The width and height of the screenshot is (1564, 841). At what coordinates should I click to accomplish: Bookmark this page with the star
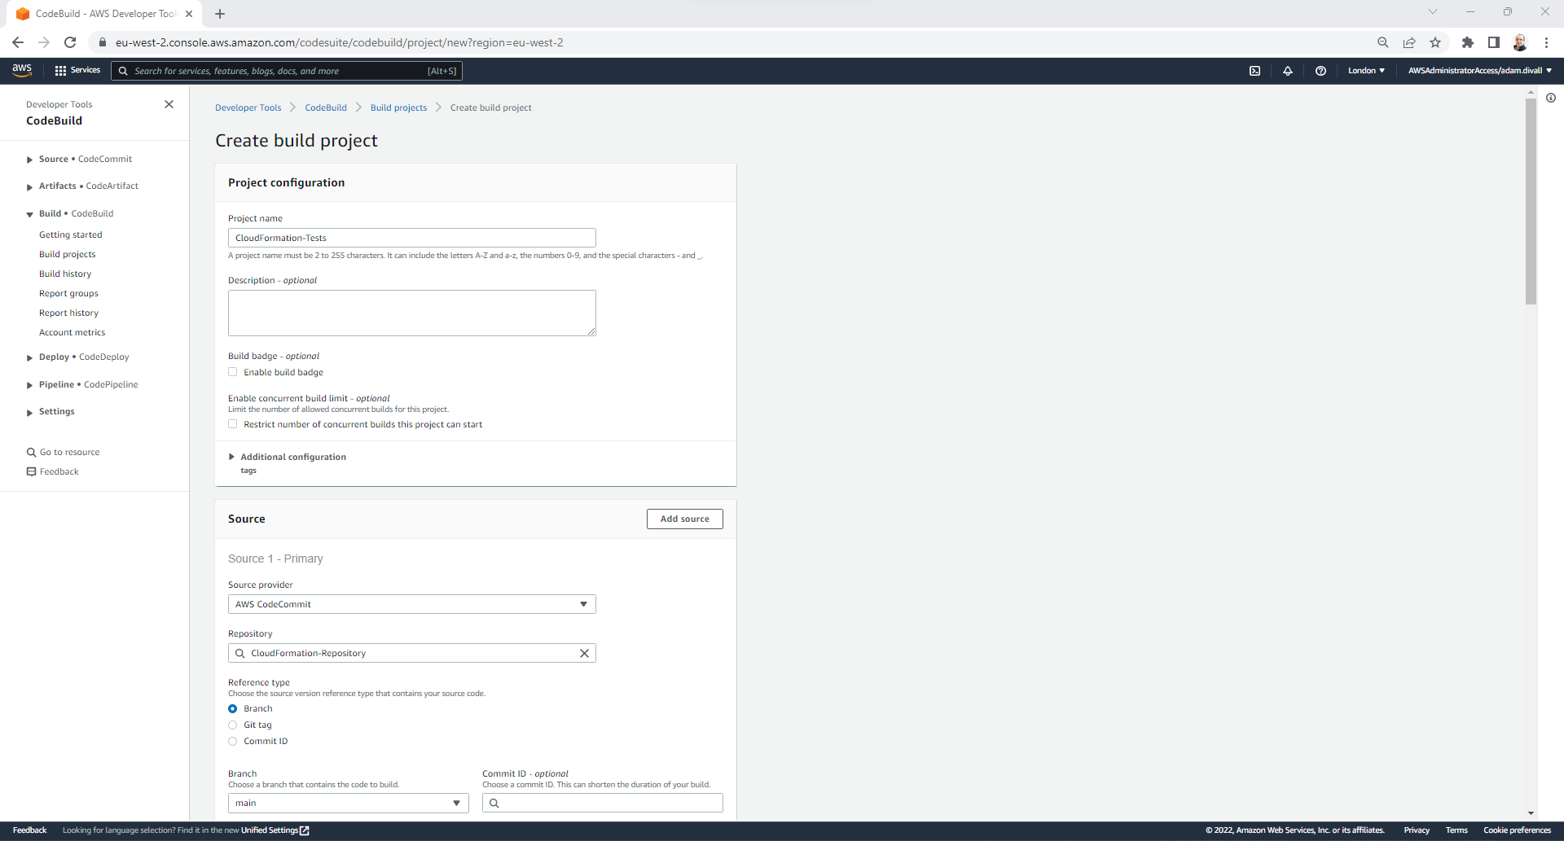pos(1435,42)
